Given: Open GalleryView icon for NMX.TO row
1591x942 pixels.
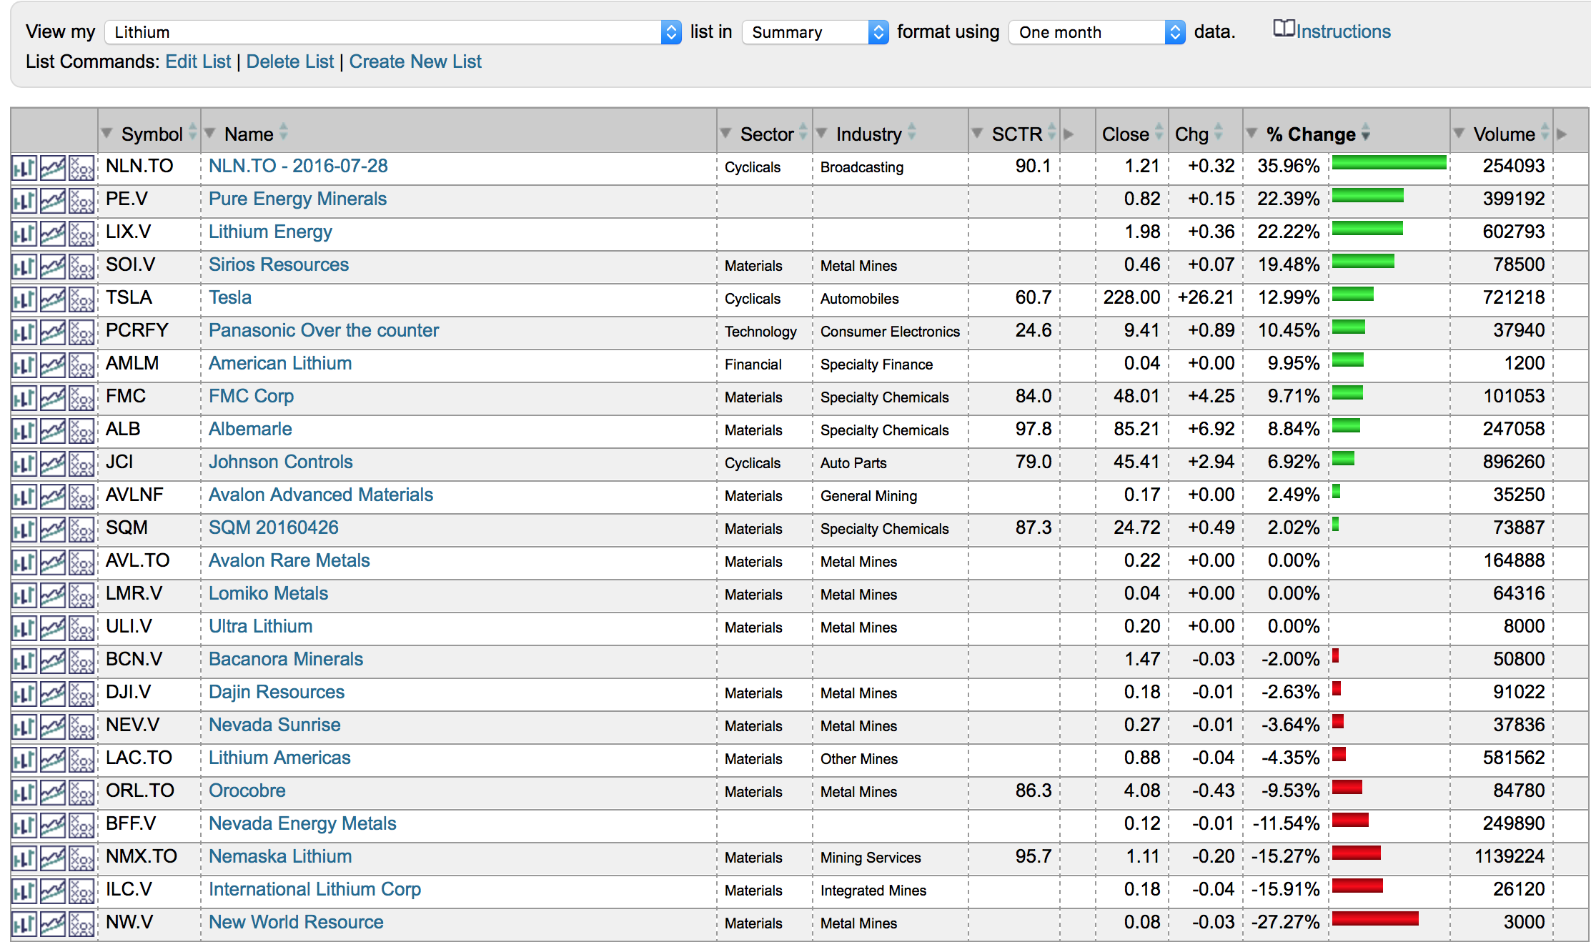Looking at the screenshot, I should (52, 858).
